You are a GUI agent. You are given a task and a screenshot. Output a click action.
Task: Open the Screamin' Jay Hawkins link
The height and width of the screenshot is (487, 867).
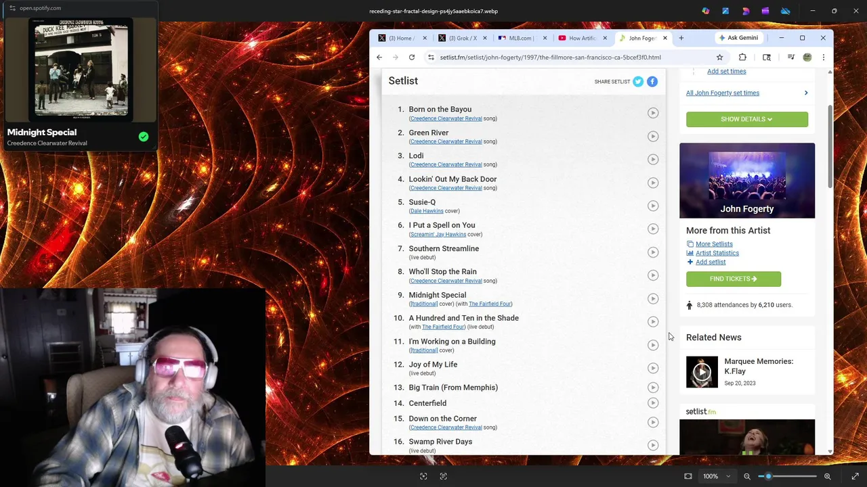coord(438,235)
